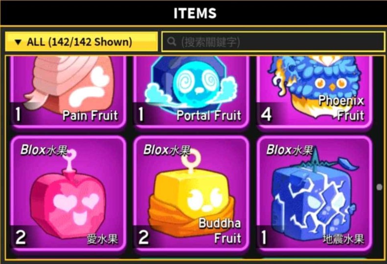The width and height of the screenshot is (387, 264).
Task: Select the Pain Fruit item
Action: click(68, 92)
